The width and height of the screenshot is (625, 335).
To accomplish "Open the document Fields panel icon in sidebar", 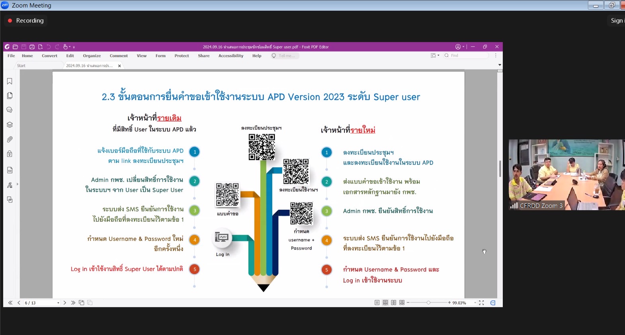I will coord(10,170).
